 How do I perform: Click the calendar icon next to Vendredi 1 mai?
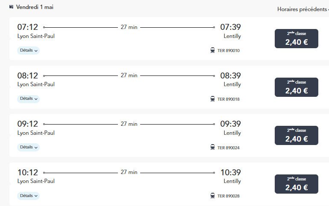coord(12,7)
